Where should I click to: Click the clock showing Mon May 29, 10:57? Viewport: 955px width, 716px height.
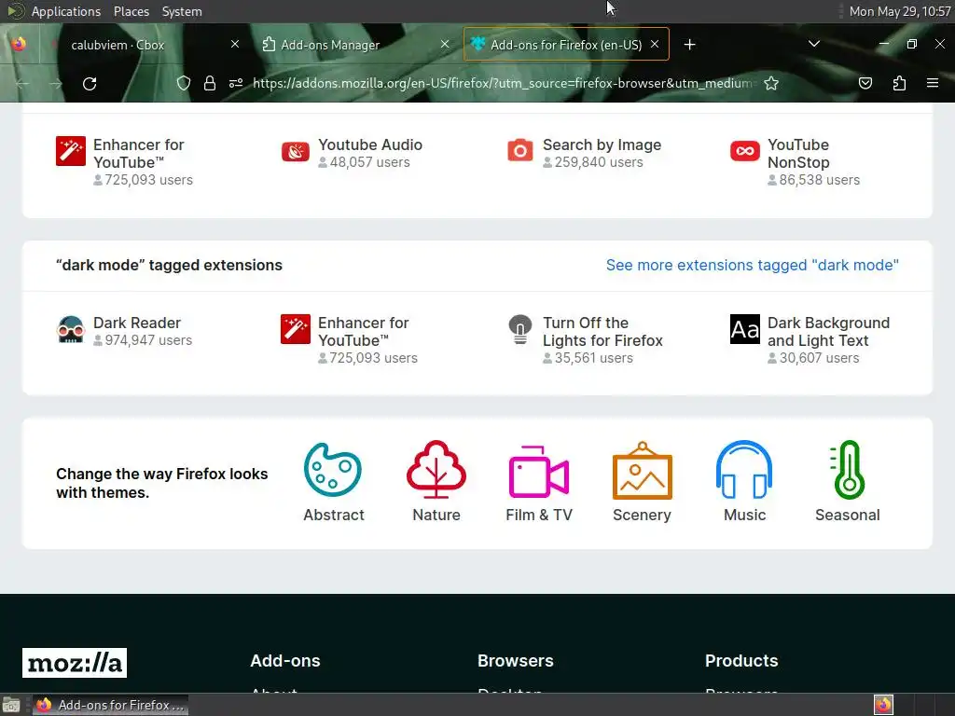(900, 11)
